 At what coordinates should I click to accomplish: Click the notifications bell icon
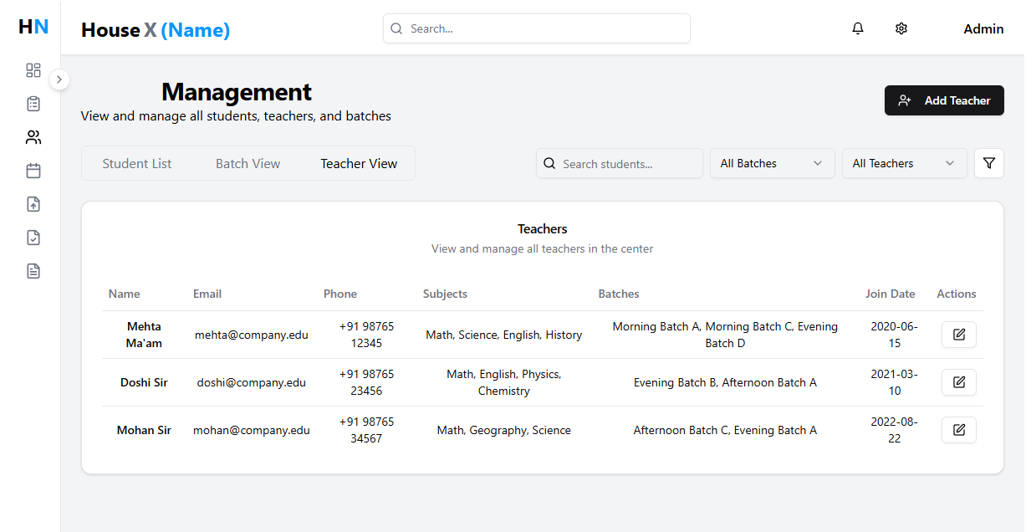tap(858, 28)
